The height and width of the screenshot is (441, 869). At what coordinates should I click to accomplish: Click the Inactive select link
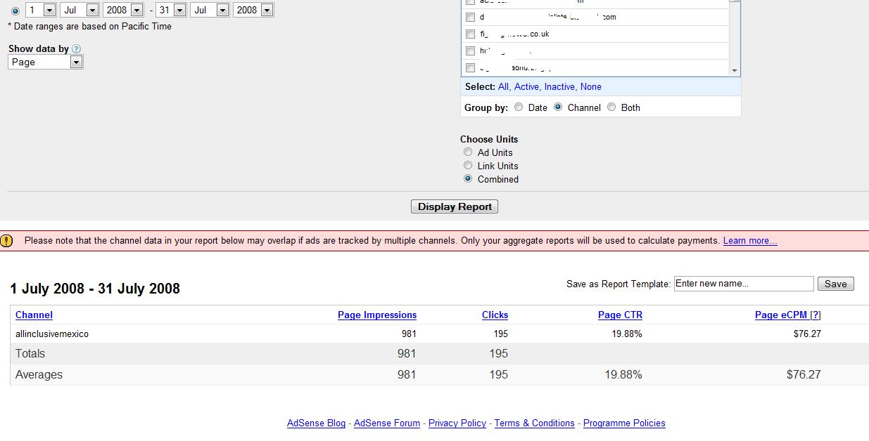point(559,87)
